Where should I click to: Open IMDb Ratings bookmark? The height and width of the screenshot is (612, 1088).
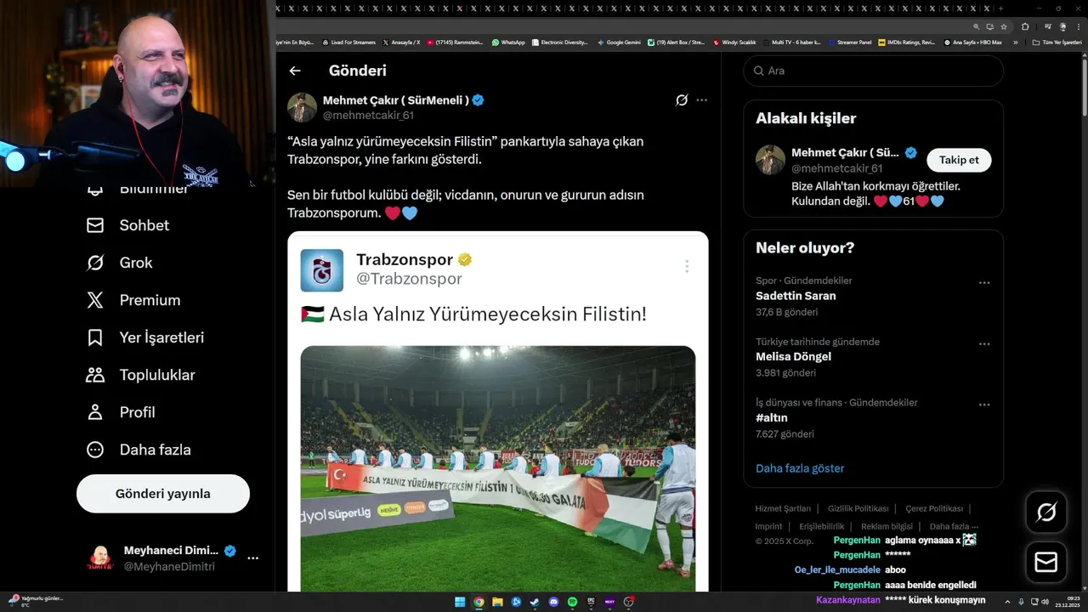point(906,42)
